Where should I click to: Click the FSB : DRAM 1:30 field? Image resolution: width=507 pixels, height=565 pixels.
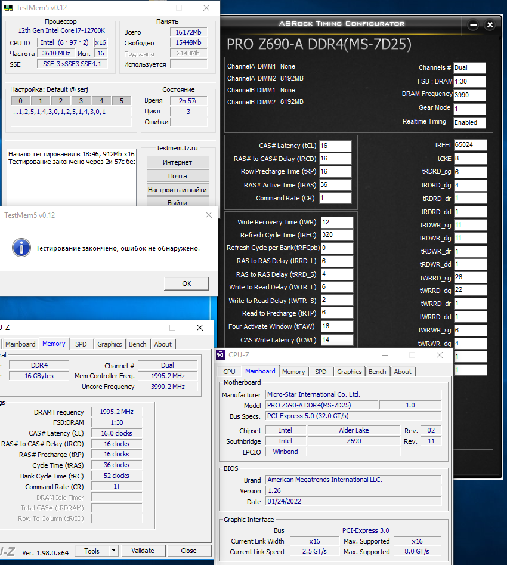469,81
